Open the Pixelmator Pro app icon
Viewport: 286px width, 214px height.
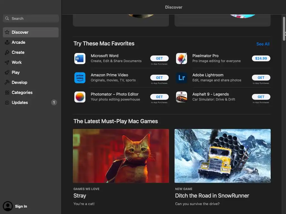(182, 59)
